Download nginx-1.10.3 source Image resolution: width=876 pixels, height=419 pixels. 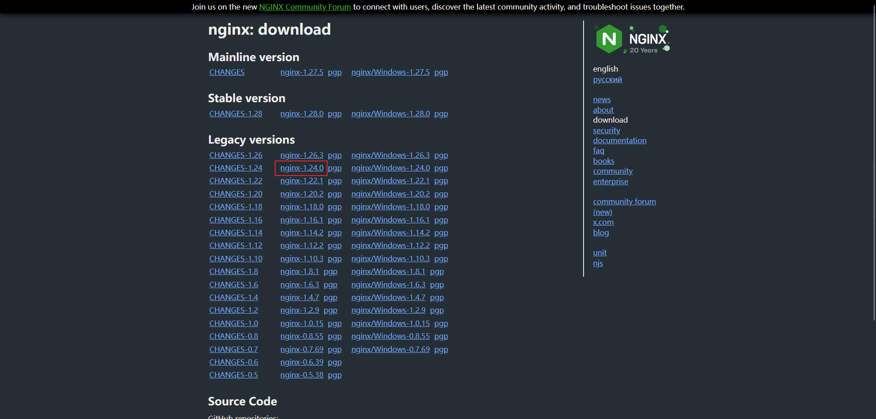[302, 259]
